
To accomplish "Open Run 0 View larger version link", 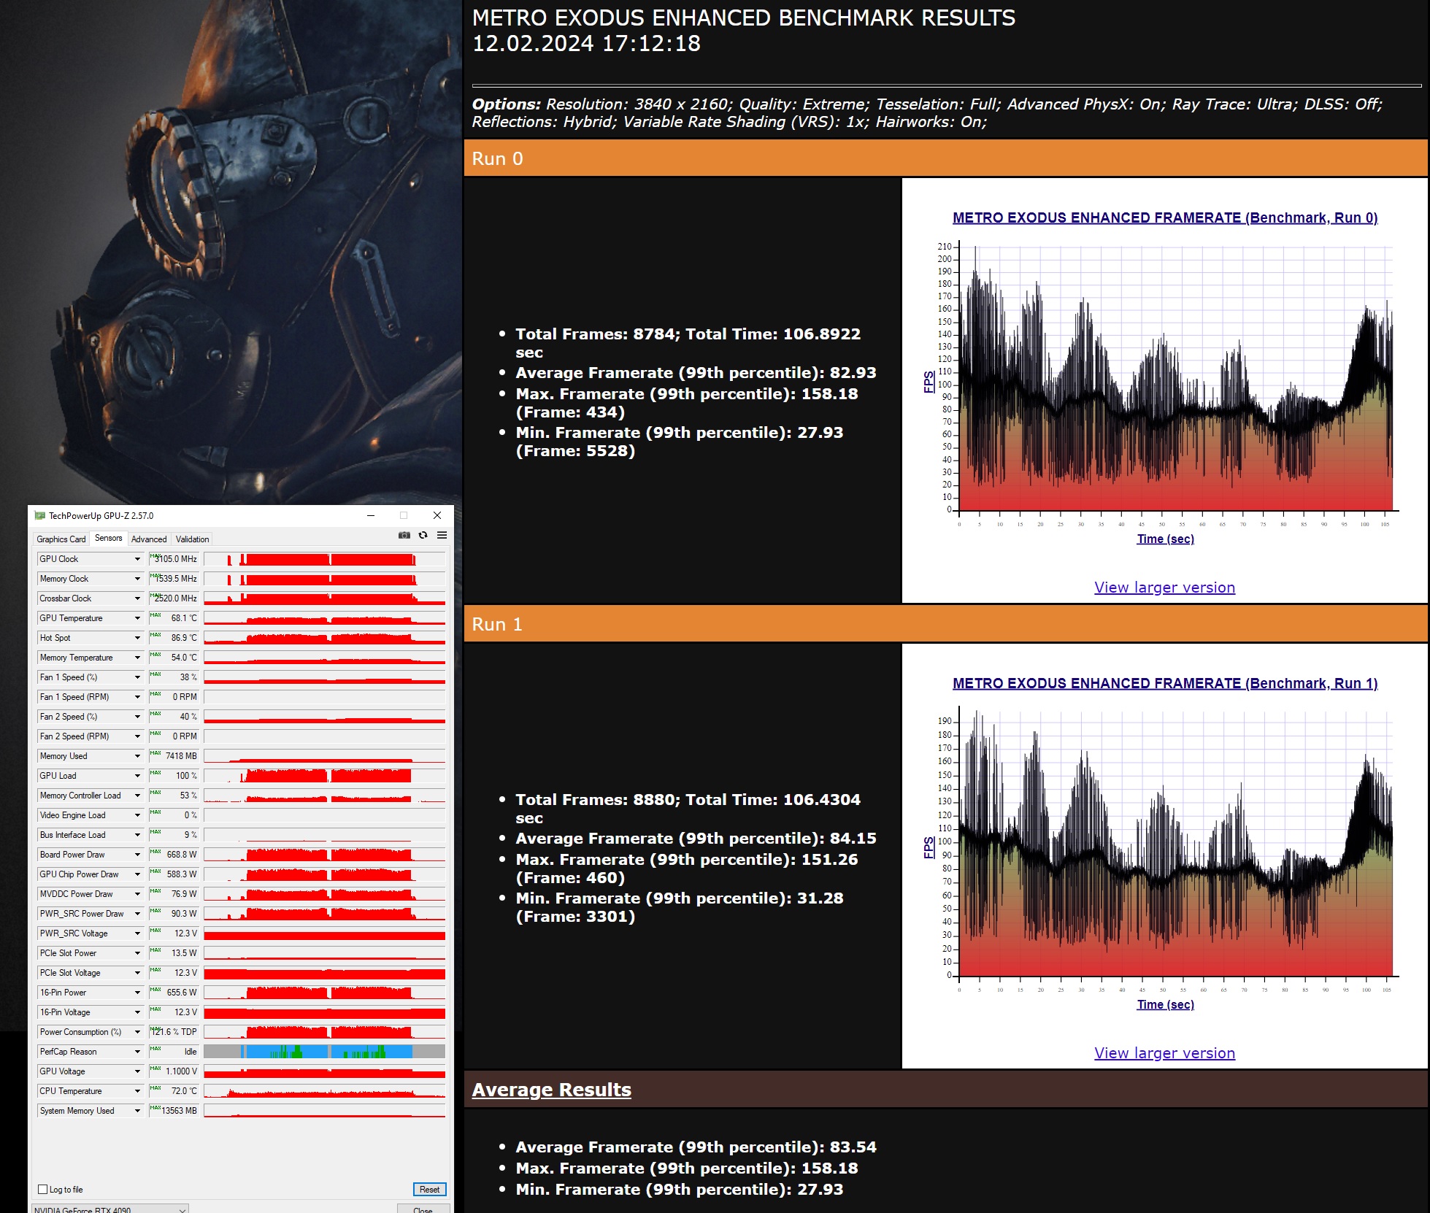I will pyautogui.click(x=1164, y=588).
